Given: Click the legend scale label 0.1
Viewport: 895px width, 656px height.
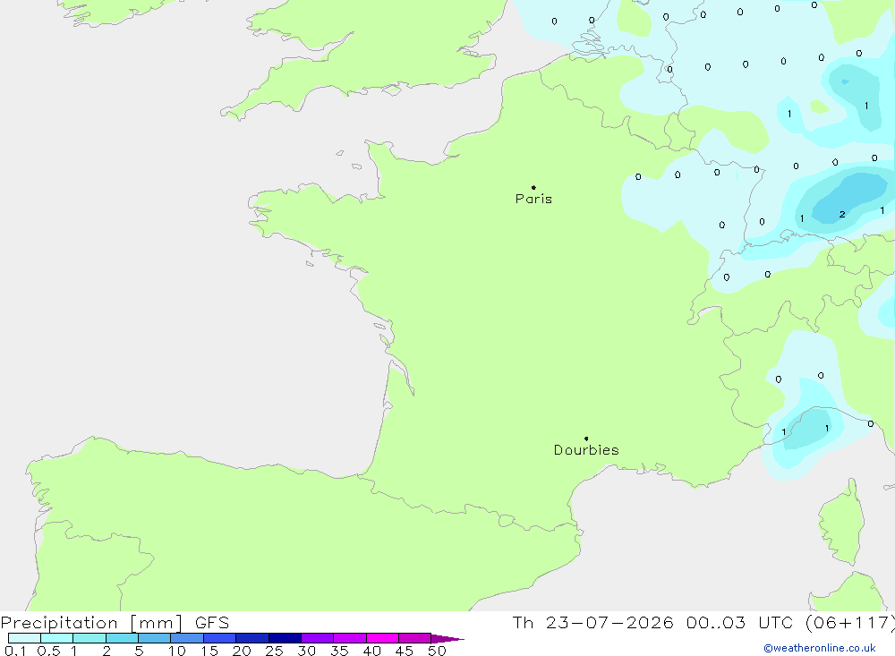Looking at the screenshot, I should coord(15,651).
